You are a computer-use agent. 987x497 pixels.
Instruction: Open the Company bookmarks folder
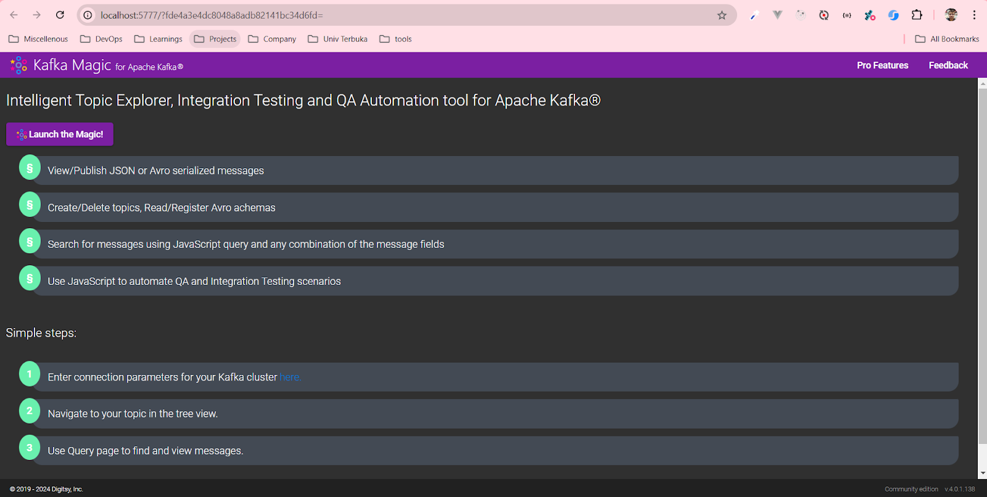point(272,39)
